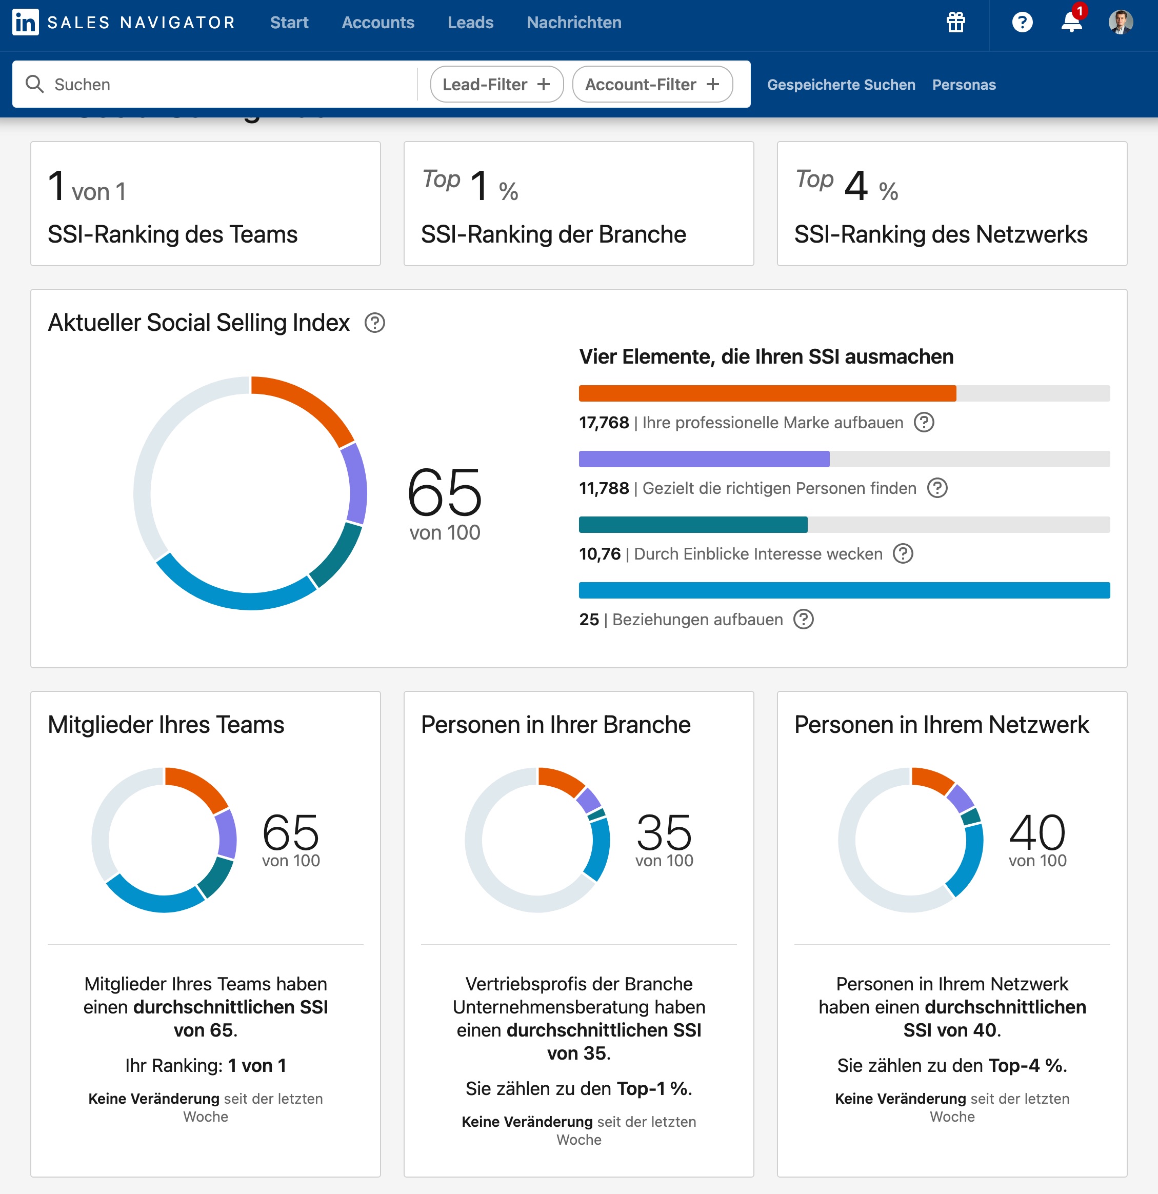The height and width of the screenshot is (1194, 1158).
Task: Show help for Beziehungen aufbauen
Action: click(804, 620)
